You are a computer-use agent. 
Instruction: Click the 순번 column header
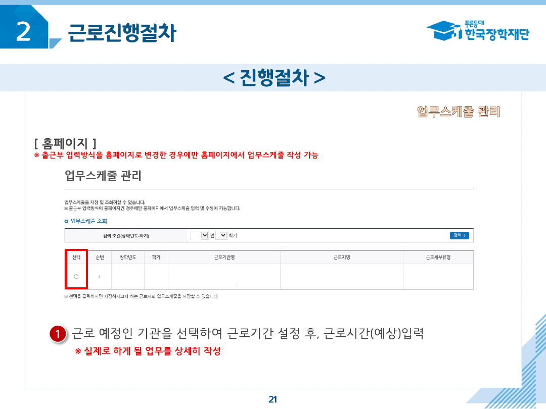100,258
